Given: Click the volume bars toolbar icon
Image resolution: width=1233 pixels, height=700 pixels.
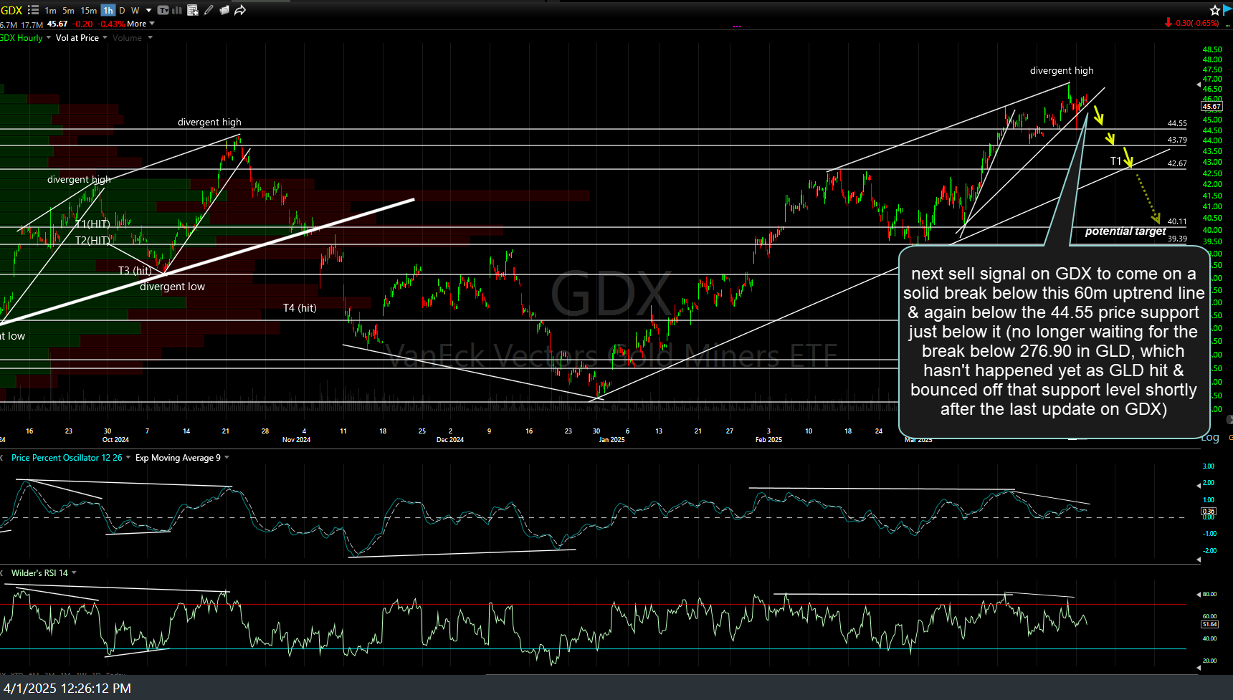Looking at the screenshot, I should 176,10.
